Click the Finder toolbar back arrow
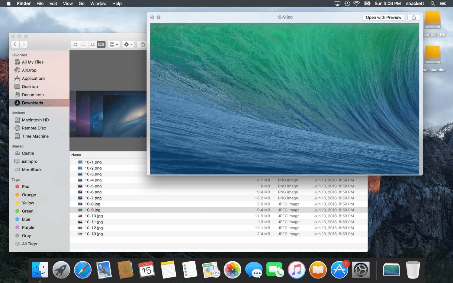Image resolution: width=453 pixels, height=283 pixels. (x=15, y=44)
